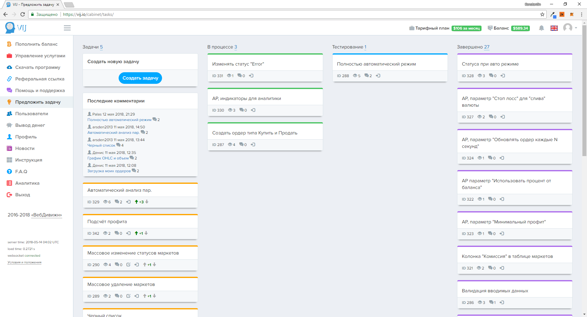The width and height of the screenshot is (587, 317).
Task: Open the edit icon on task ID 290
Action: (x=128, y=265)
